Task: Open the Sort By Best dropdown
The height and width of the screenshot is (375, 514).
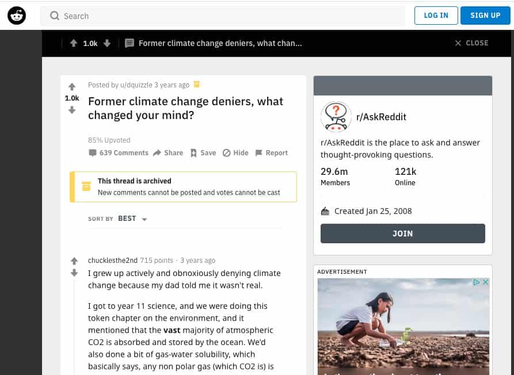Action: point(132,219)
